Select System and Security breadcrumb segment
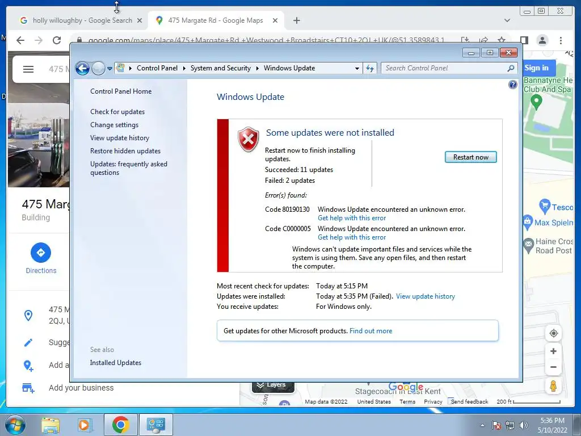The width and height of the screenshot is (581, 436). coord(221,68)
